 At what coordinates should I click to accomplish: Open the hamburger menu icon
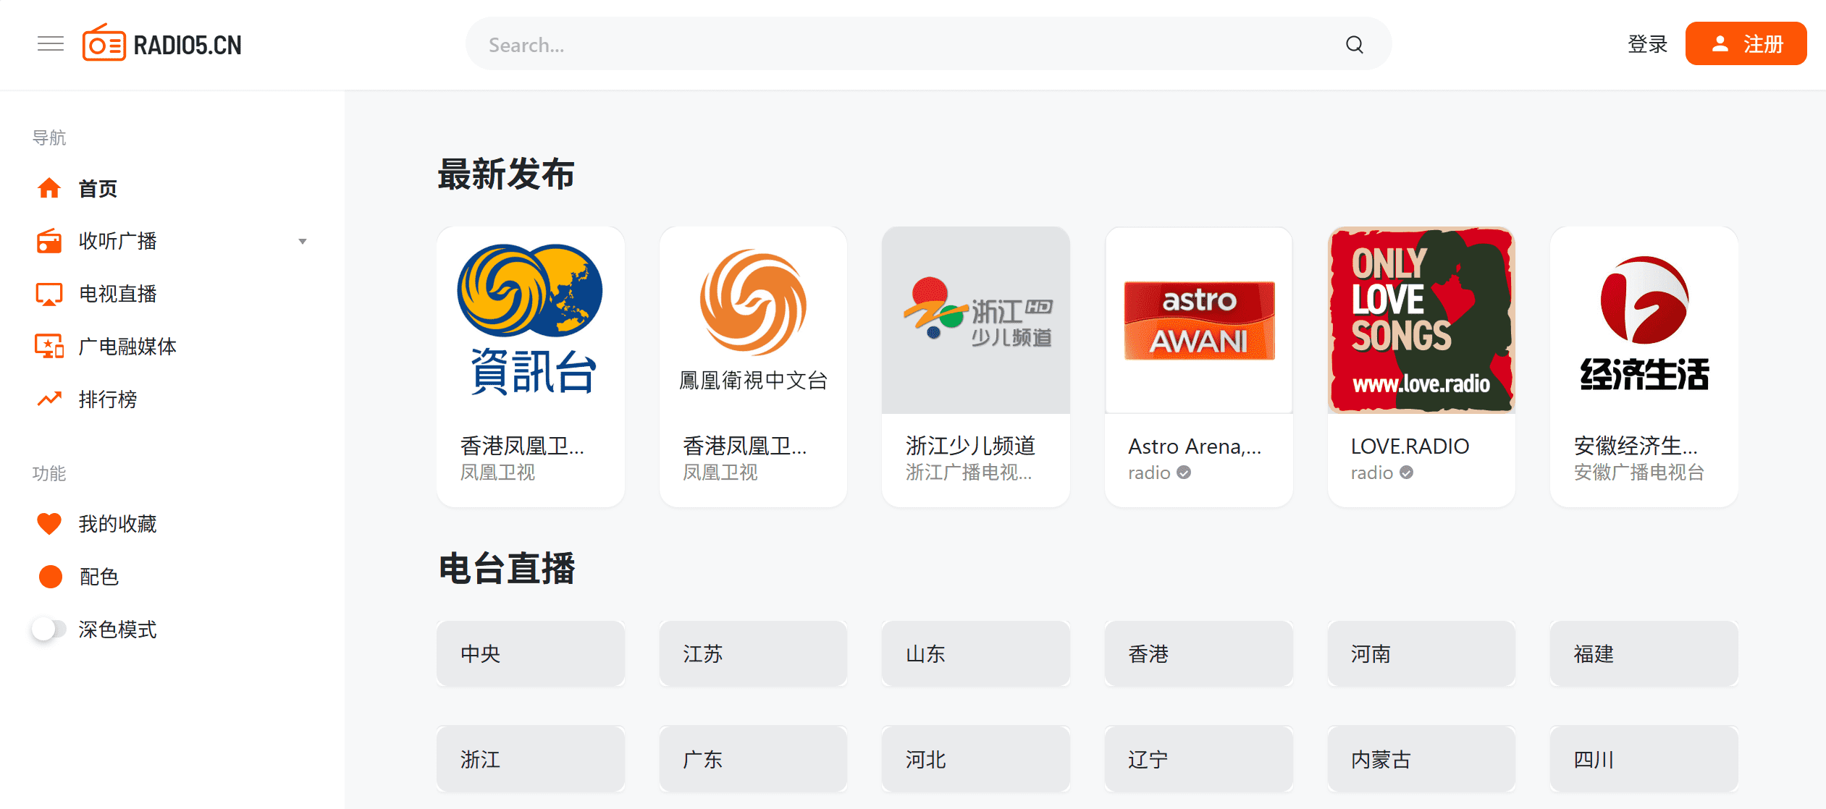coord(51,44)
